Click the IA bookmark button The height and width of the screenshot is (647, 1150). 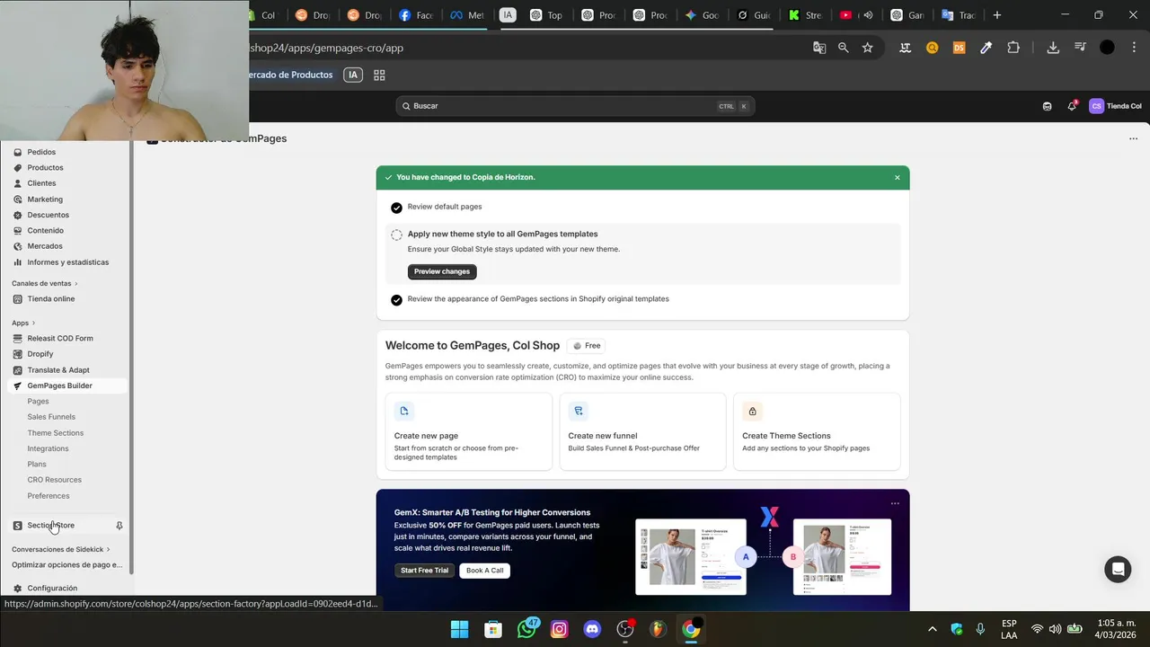tap(353, 75)
